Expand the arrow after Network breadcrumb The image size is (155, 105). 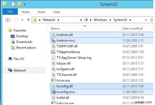59,20
